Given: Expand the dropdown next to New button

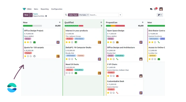Looking at the screenshot, I should tap(31, 15).
